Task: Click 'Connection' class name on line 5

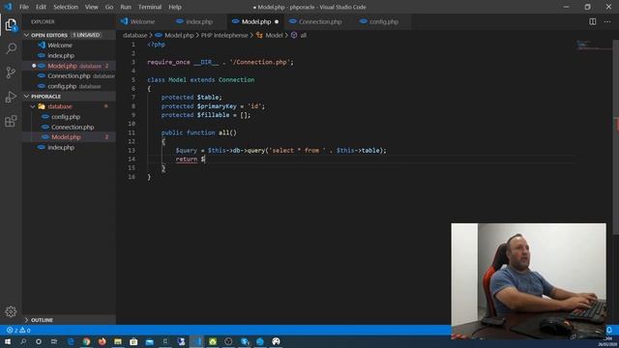Action: pos(236,79)
